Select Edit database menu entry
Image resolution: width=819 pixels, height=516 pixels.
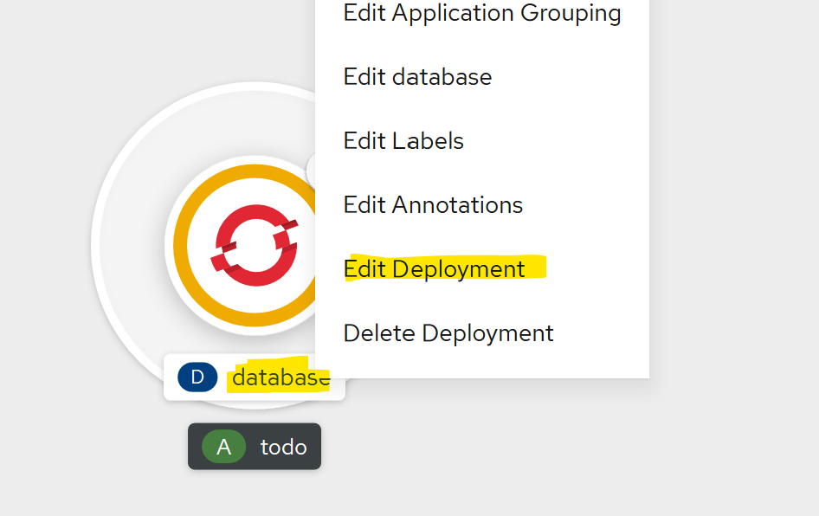pos(481,77)
